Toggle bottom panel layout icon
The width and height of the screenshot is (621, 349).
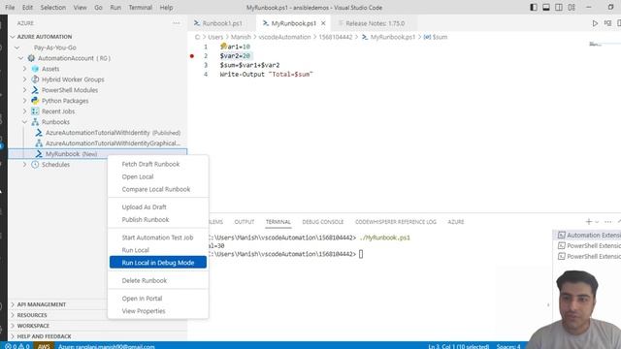coord(546,8)
